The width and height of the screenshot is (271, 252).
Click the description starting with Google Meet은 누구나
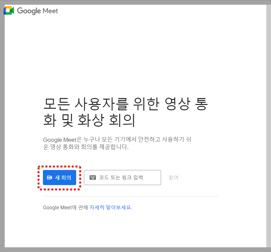pyautogui.click(x=117, y=143)
